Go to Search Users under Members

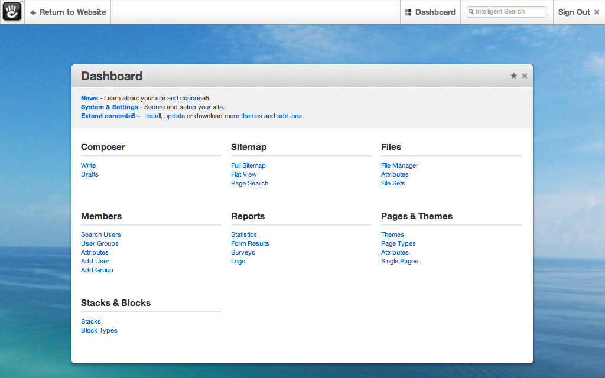pos(100,234)
